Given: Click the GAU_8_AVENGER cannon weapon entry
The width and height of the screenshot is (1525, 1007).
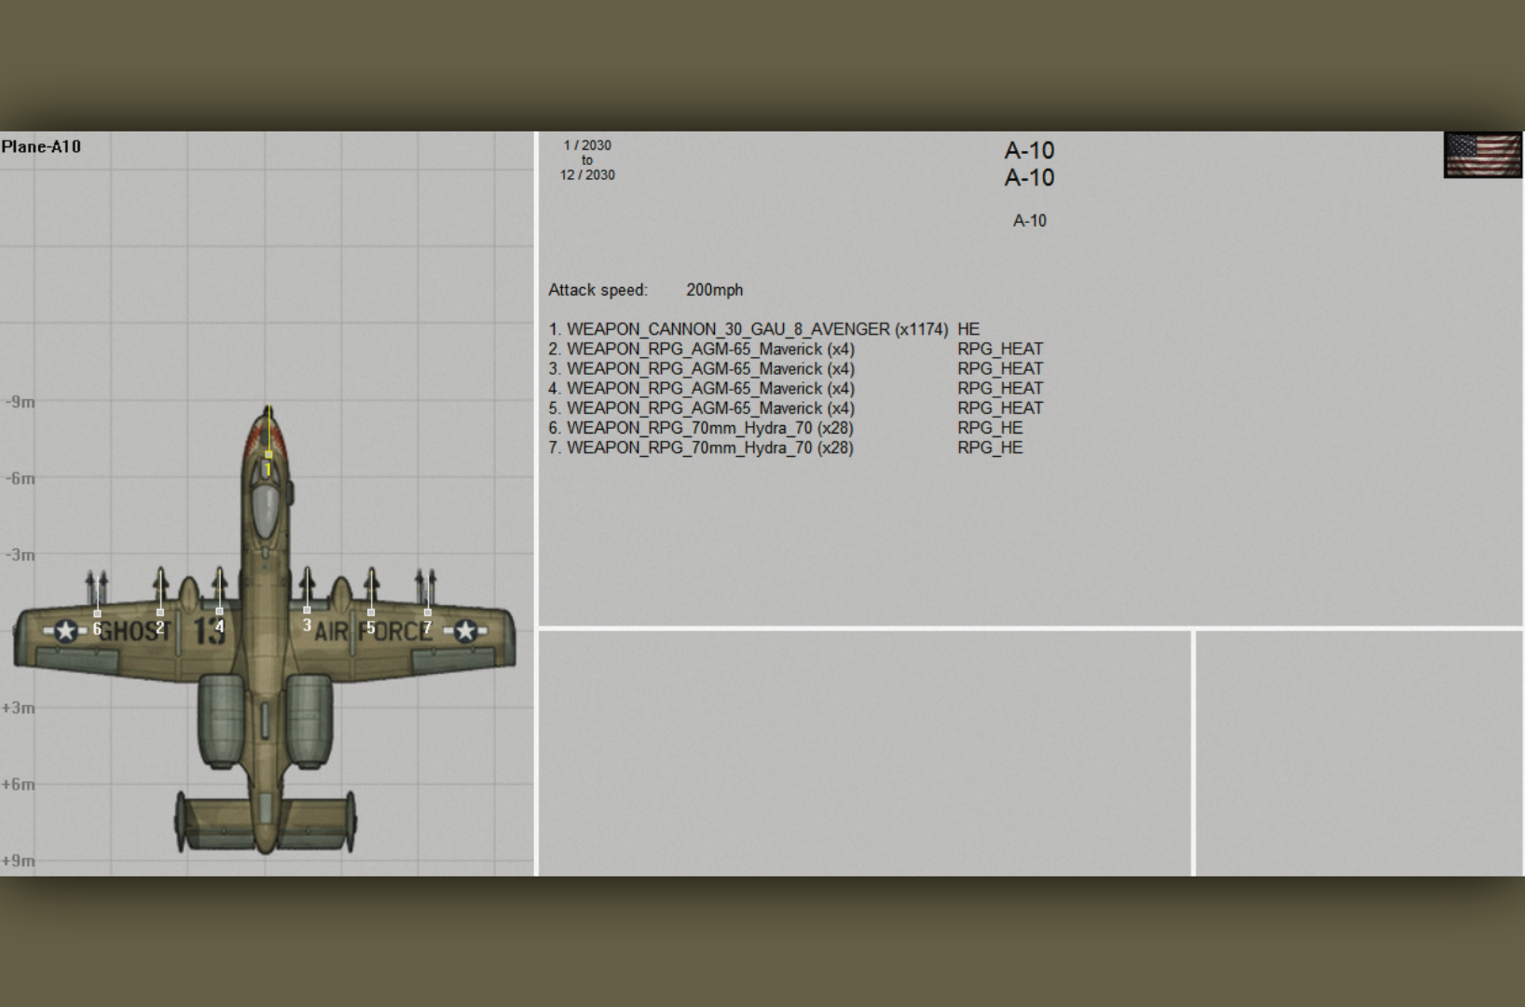Looking at the screenshot, I should click(748, 329).
